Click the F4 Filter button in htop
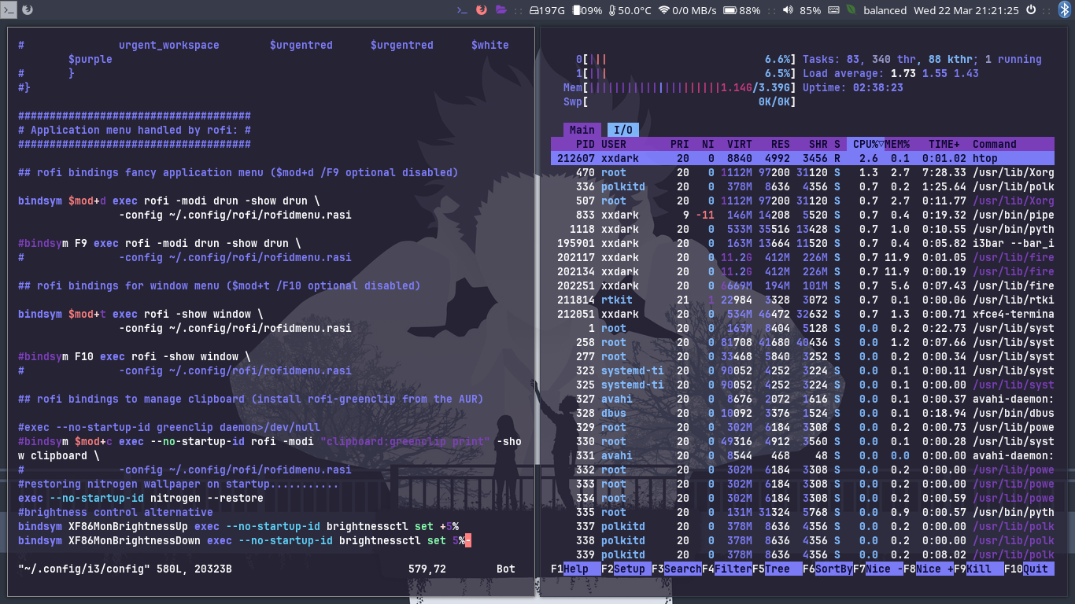This screenshot has height=604, width=1075. pyautogui.click(x=727, y=569)
